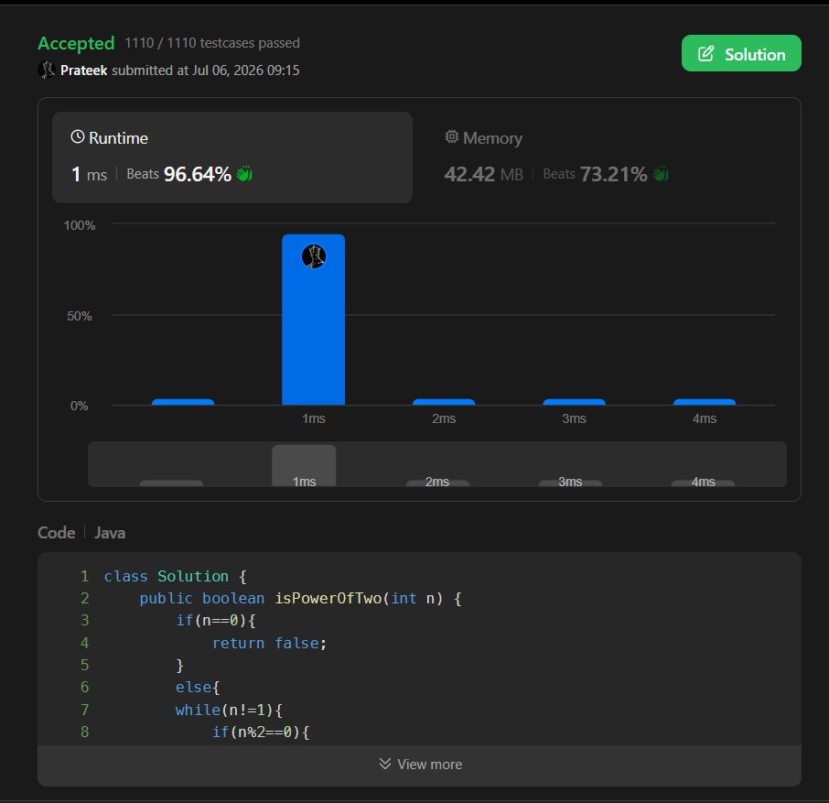Image resolution: width=829 pixels, height=803 pixels.
Task: Click the pencil edit icon in Solution button
Action: [705, 54]
